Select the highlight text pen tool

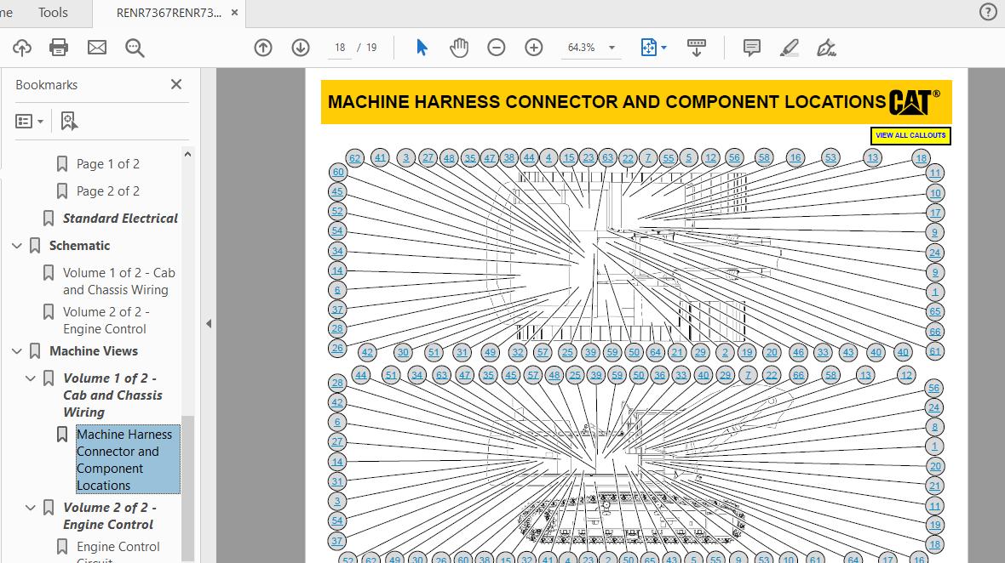789,48
